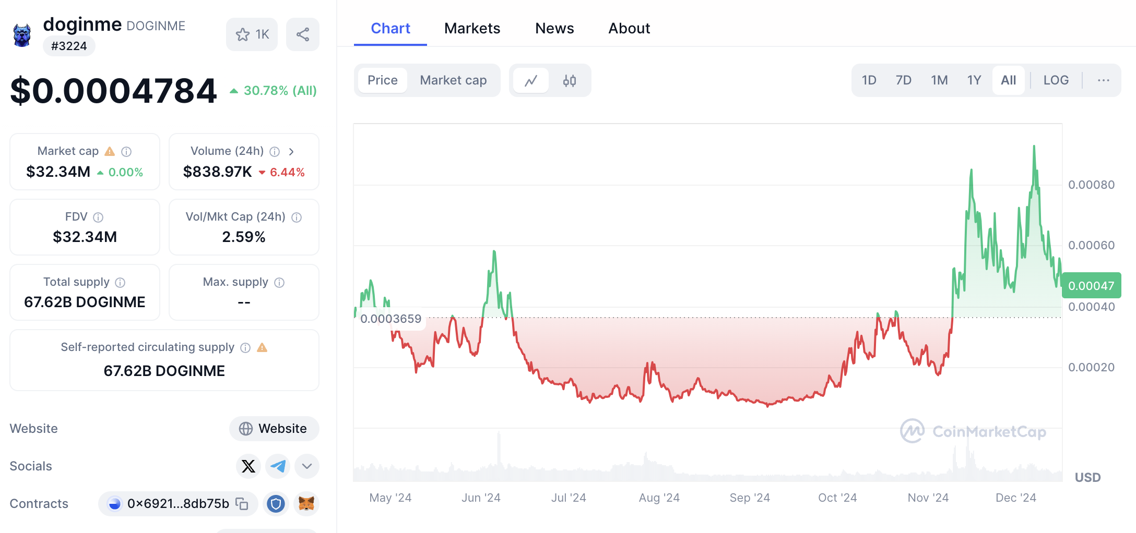The width and height of the screenshot is (1136, 533).
Task: Open the News tab
Action: click(x=554, y=28)
